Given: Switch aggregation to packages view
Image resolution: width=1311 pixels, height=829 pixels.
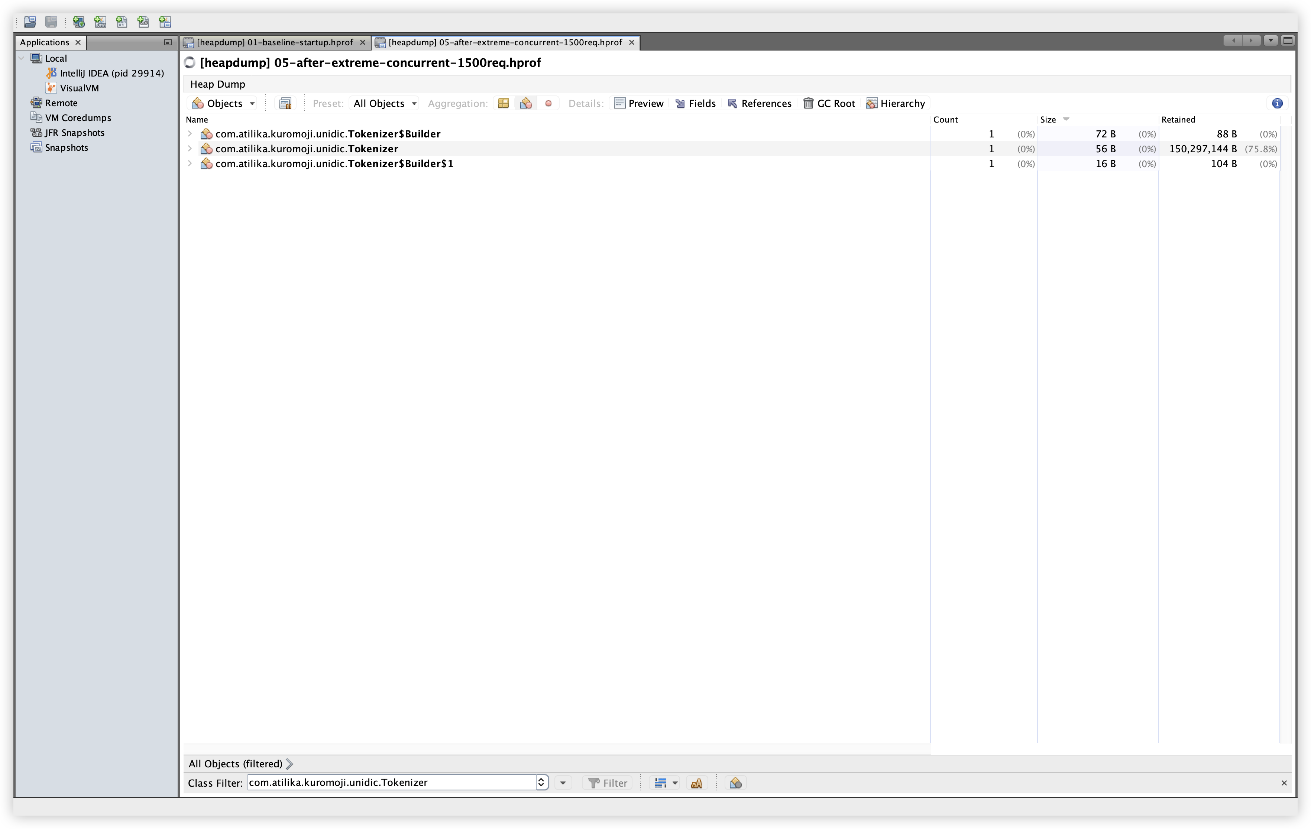Looking at the screenshot, I should (x=503, y=103).
